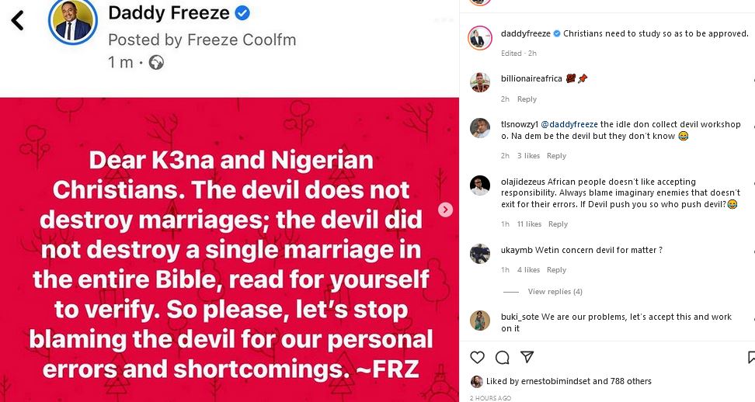This screenshot has width=755, height=402.
Task: Open the @daddyfreeze mention link
Action: tap(569, 124)
